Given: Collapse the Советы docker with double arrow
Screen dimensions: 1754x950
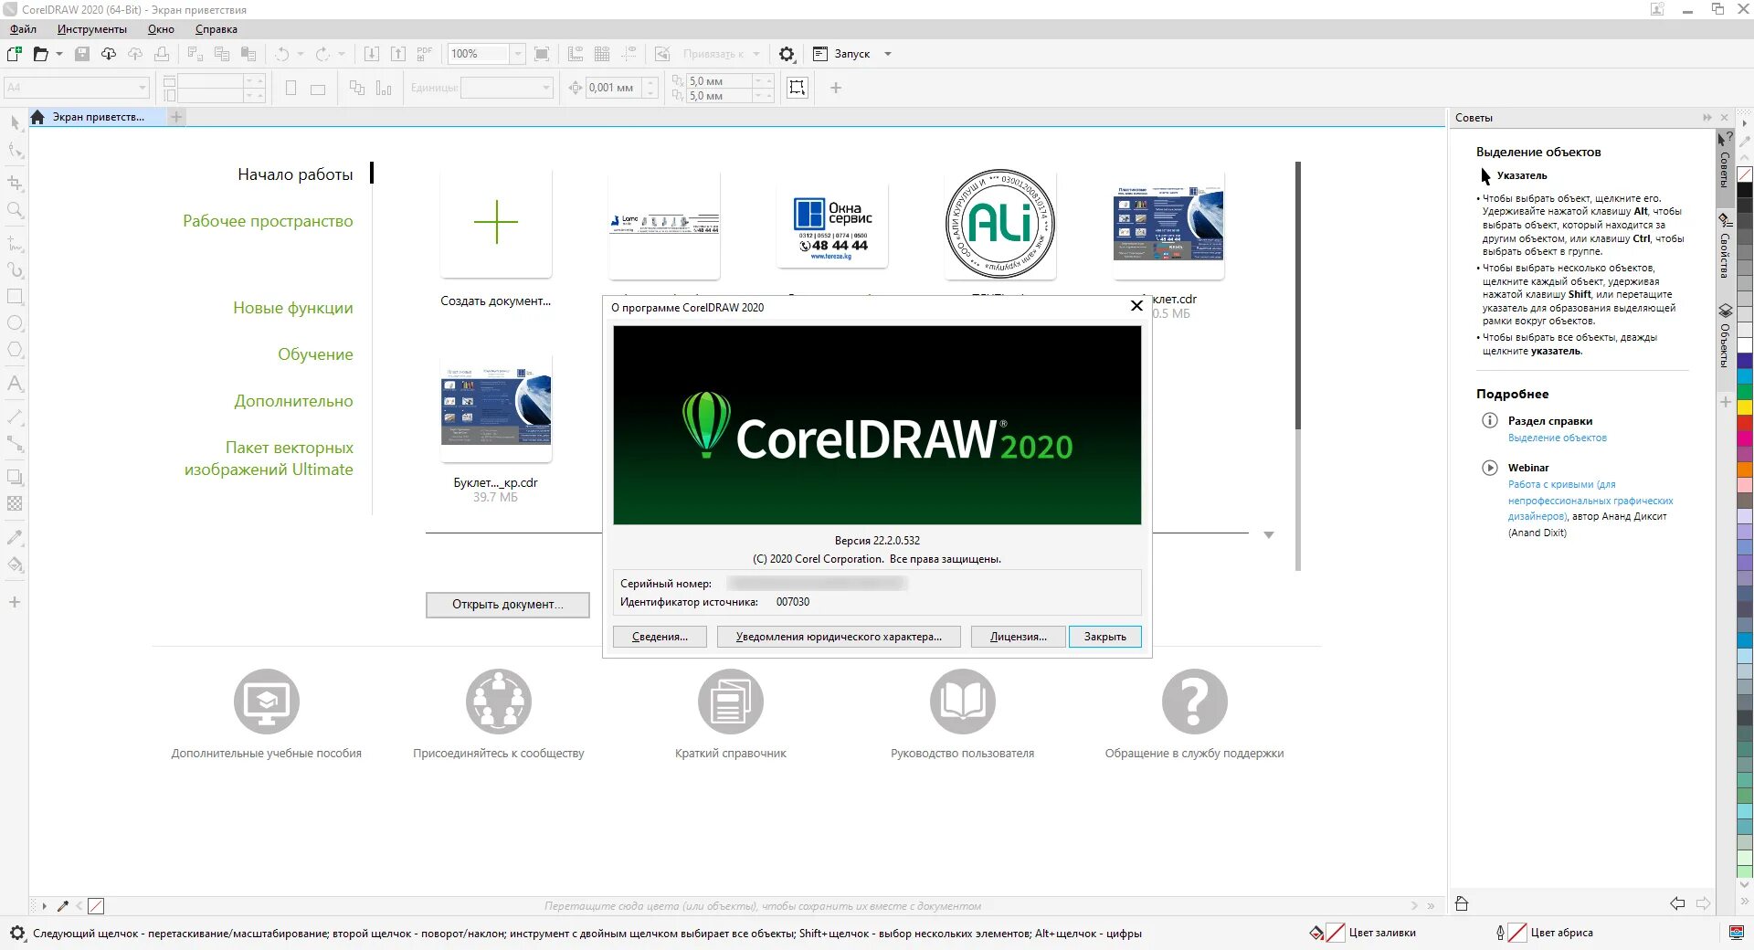Looking at the screenshot, I should coord(1706,118).
